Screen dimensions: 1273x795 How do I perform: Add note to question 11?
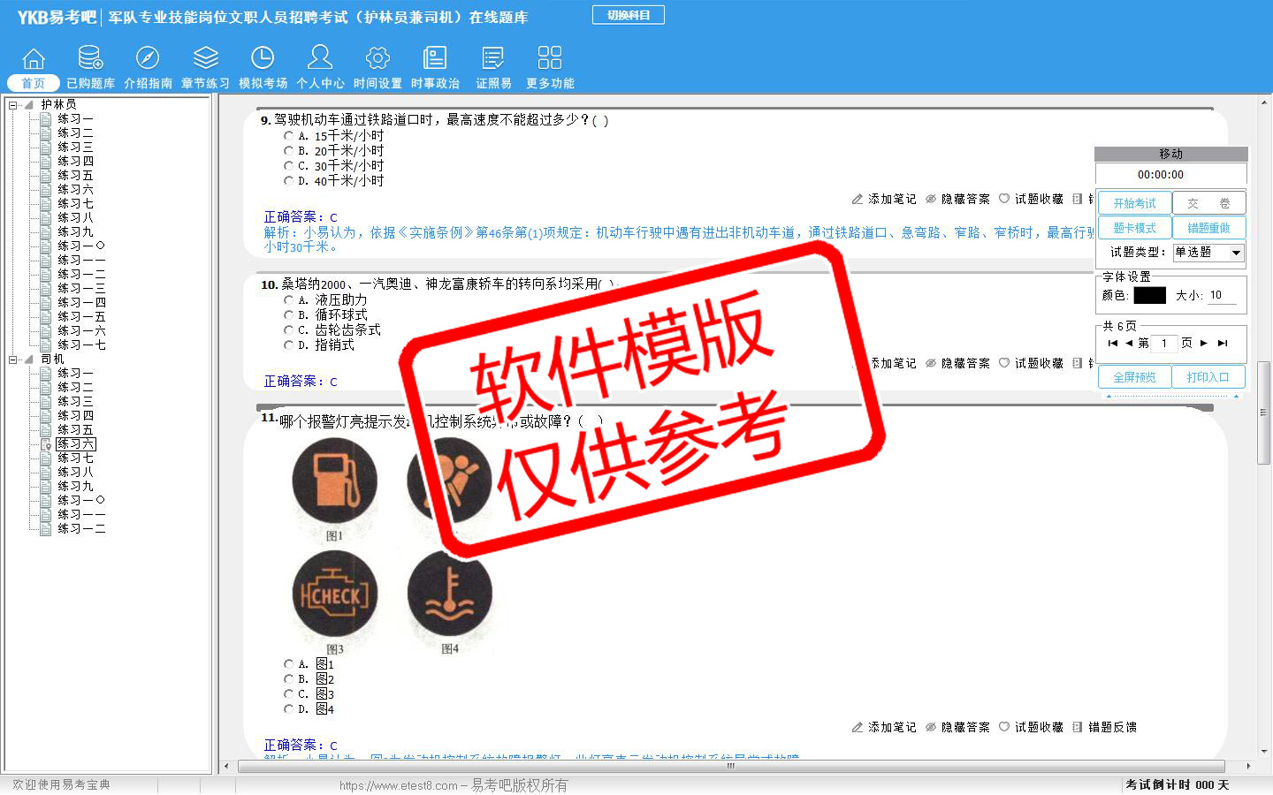[884, 727]
